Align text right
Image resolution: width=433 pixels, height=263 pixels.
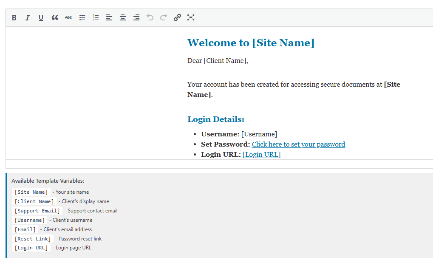click(136, 18)
